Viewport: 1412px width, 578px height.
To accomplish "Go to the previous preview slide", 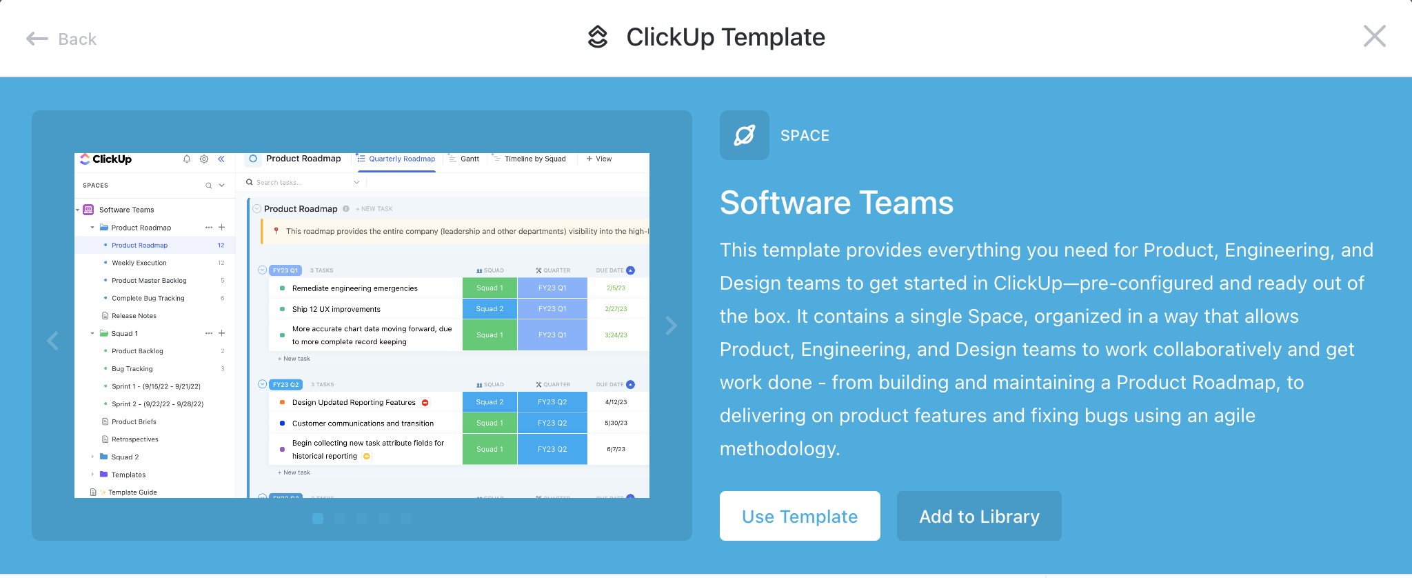I will coord(53,340).
